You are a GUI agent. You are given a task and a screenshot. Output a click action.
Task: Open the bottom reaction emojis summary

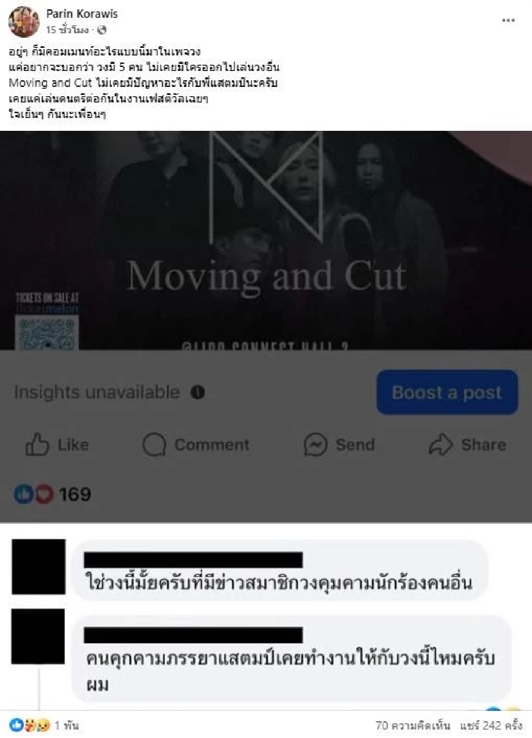coord(31,726)
